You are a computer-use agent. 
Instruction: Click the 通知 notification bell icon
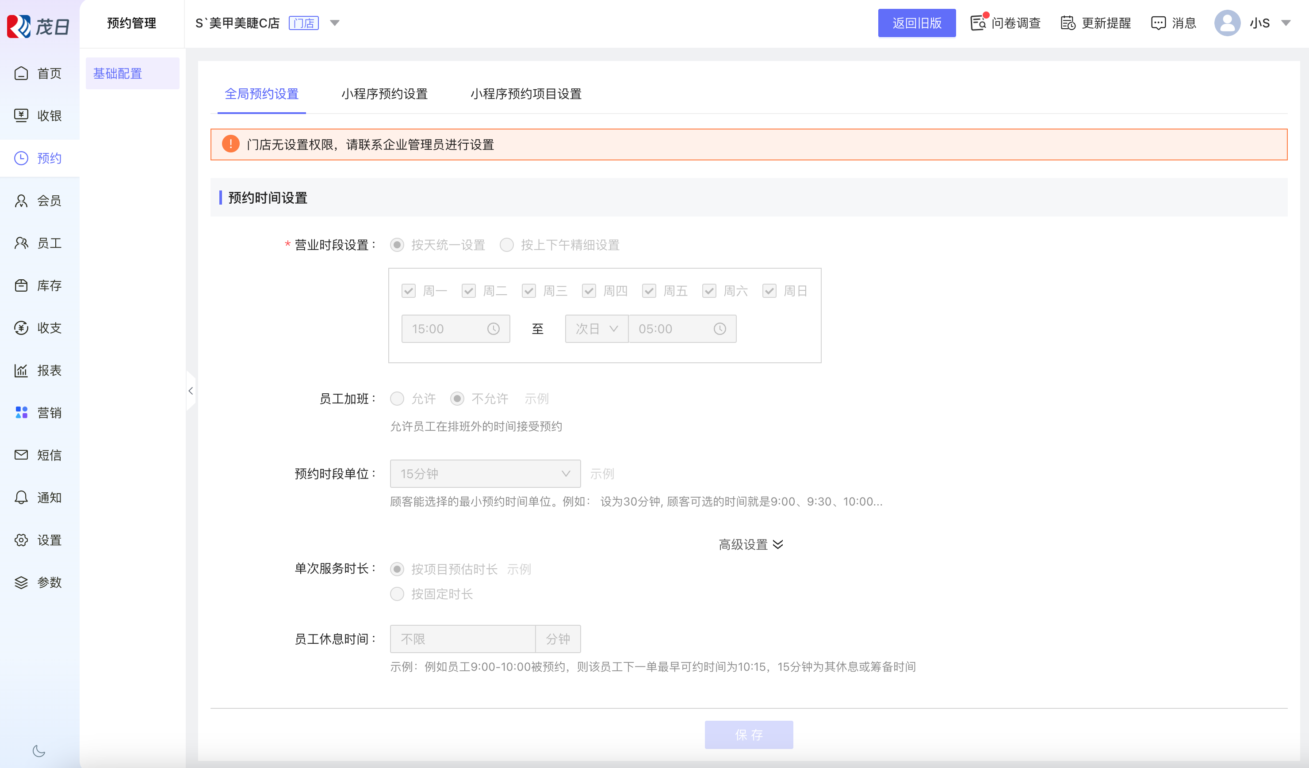tap(21, 498)
